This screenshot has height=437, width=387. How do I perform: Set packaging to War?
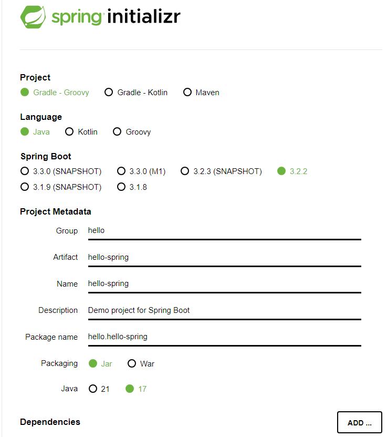coord(132,363)
